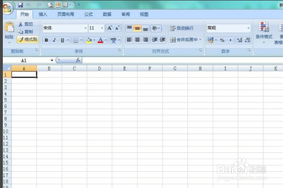Increase font size with large A icon

click(x=109, y=28)
